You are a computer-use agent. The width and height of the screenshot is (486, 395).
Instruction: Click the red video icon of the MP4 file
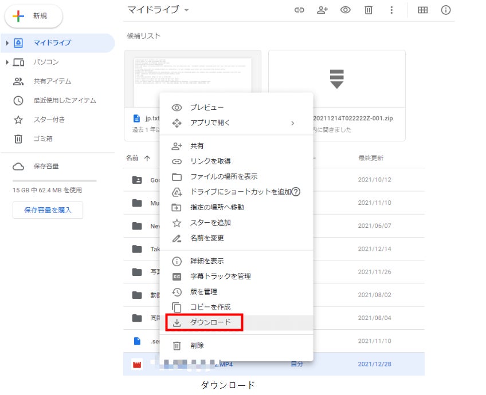tap(137, 364)
